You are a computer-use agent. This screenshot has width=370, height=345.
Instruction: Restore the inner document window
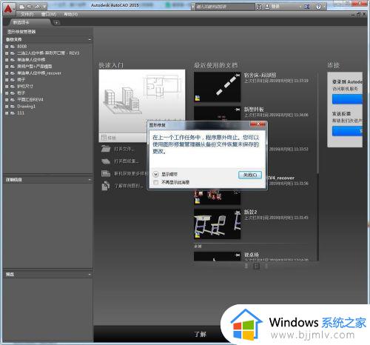point(359,14)
